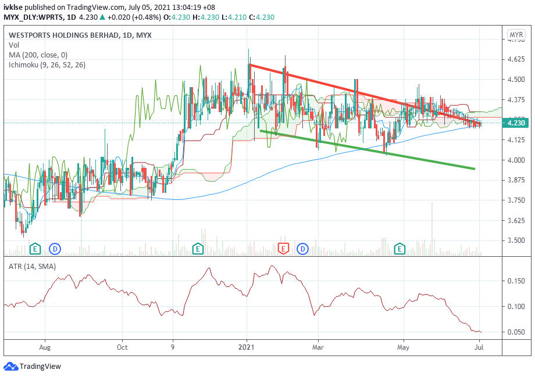535x377 pixels.
Task: Click the blue D dividend marker near Aug
Action: [x=55, y=249]
